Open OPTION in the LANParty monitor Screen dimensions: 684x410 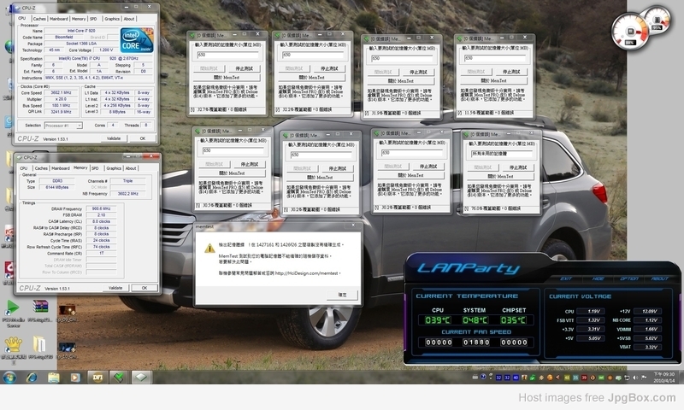(629, 278)
